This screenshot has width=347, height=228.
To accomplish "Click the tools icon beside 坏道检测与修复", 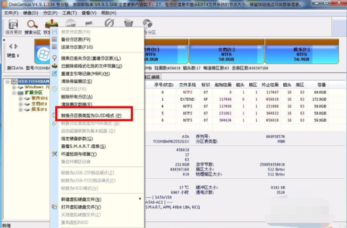I will 54,154.
